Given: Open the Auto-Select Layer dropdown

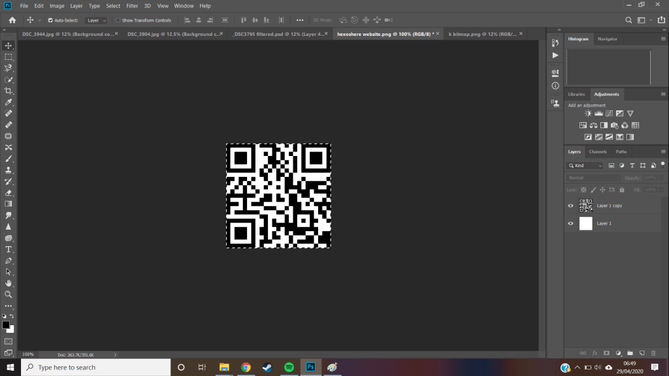Looking at the screenshot, I should (x=96, y=20).
